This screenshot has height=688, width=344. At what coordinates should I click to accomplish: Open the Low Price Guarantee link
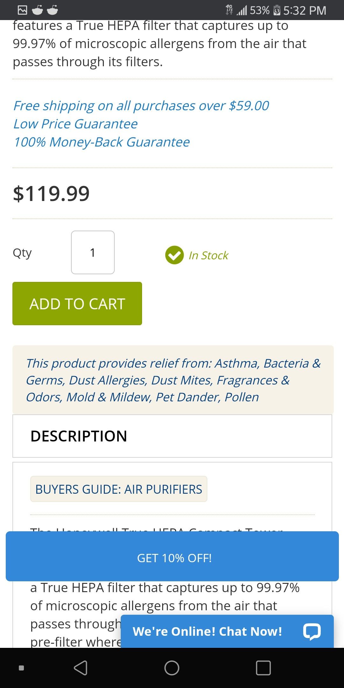[x=75, y=124]
